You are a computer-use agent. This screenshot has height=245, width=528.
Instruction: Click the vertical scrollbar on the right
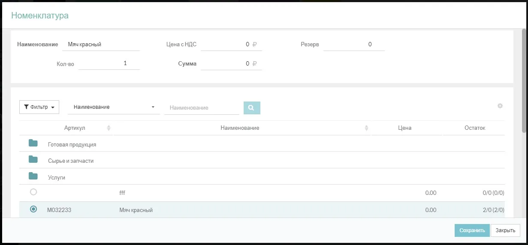point(524,81)
